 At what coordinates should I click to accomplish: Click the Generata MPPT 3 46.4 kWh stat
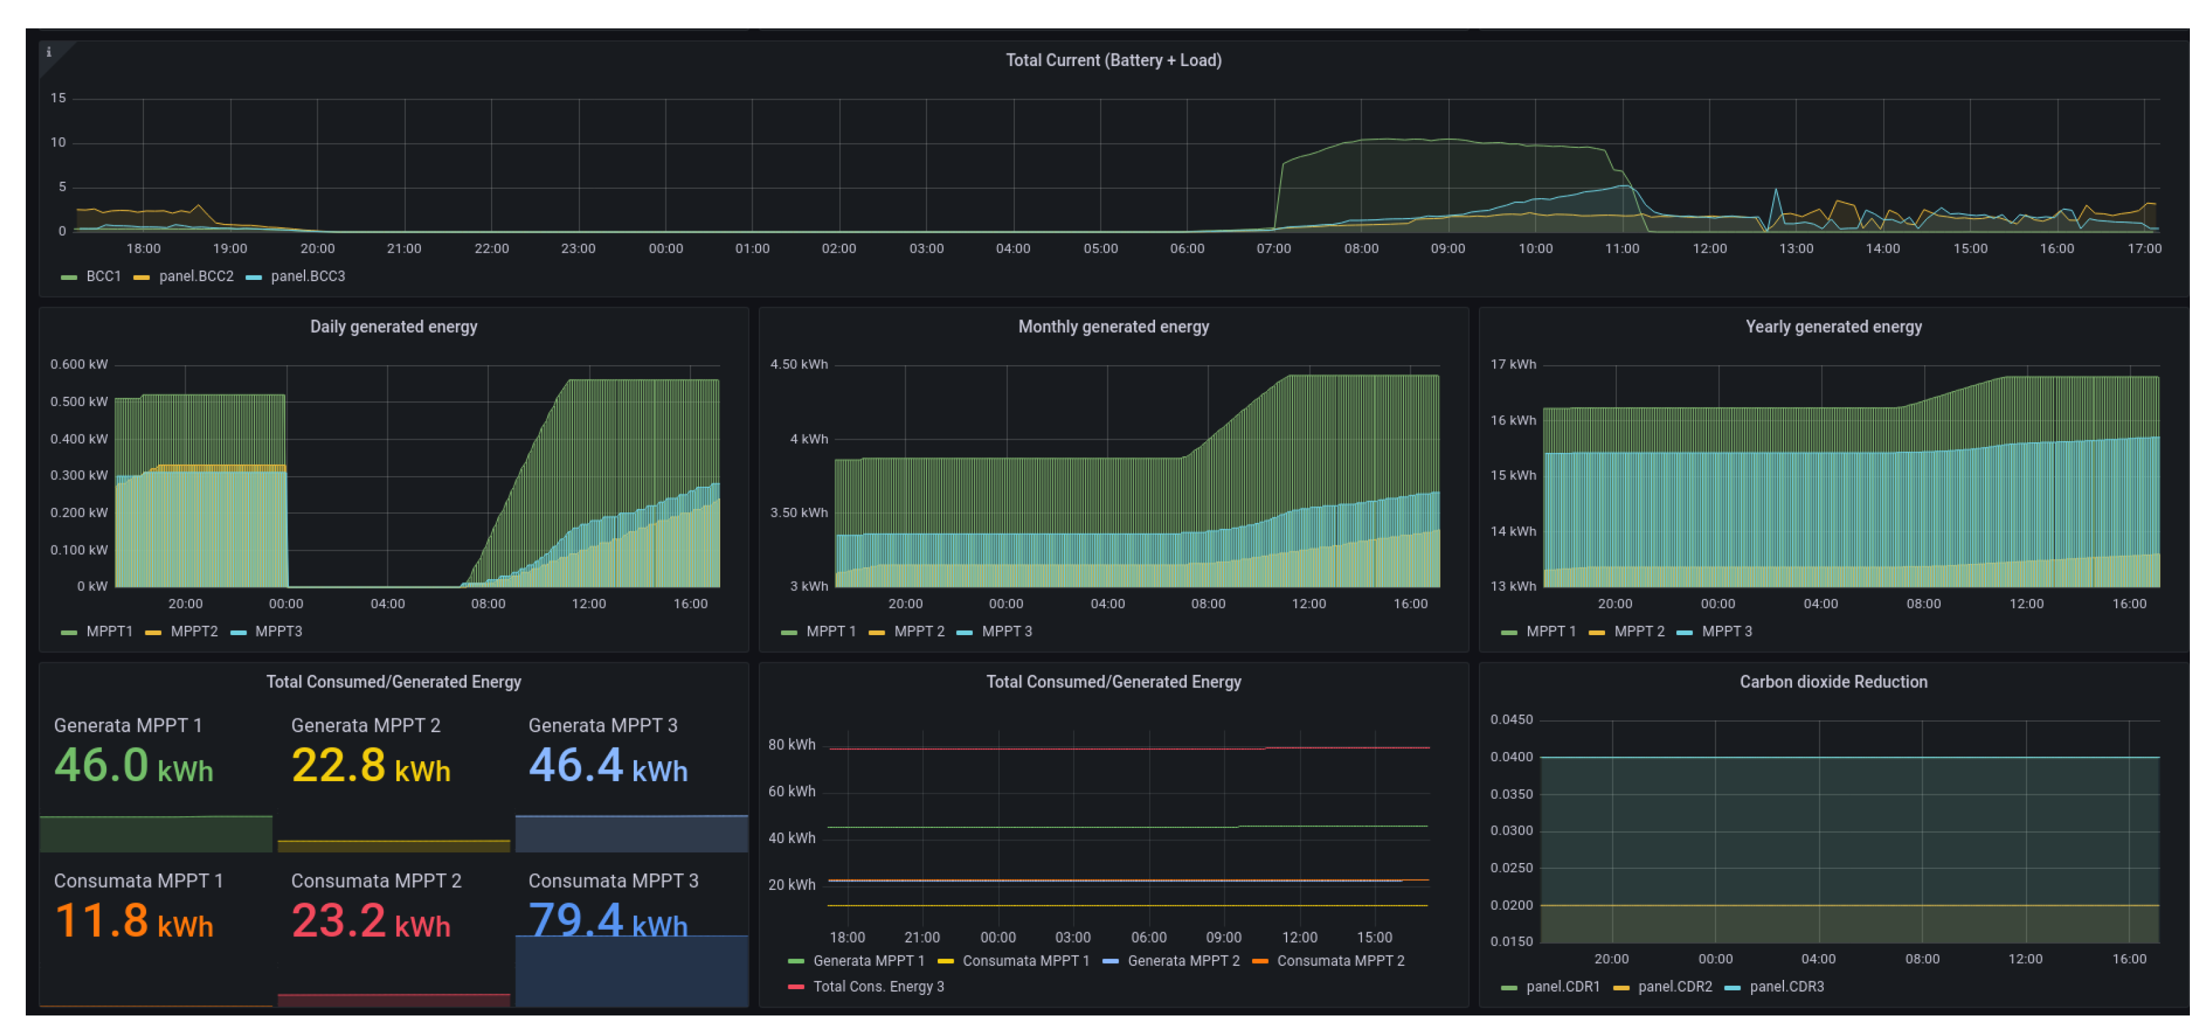click(x=607, y=765)
